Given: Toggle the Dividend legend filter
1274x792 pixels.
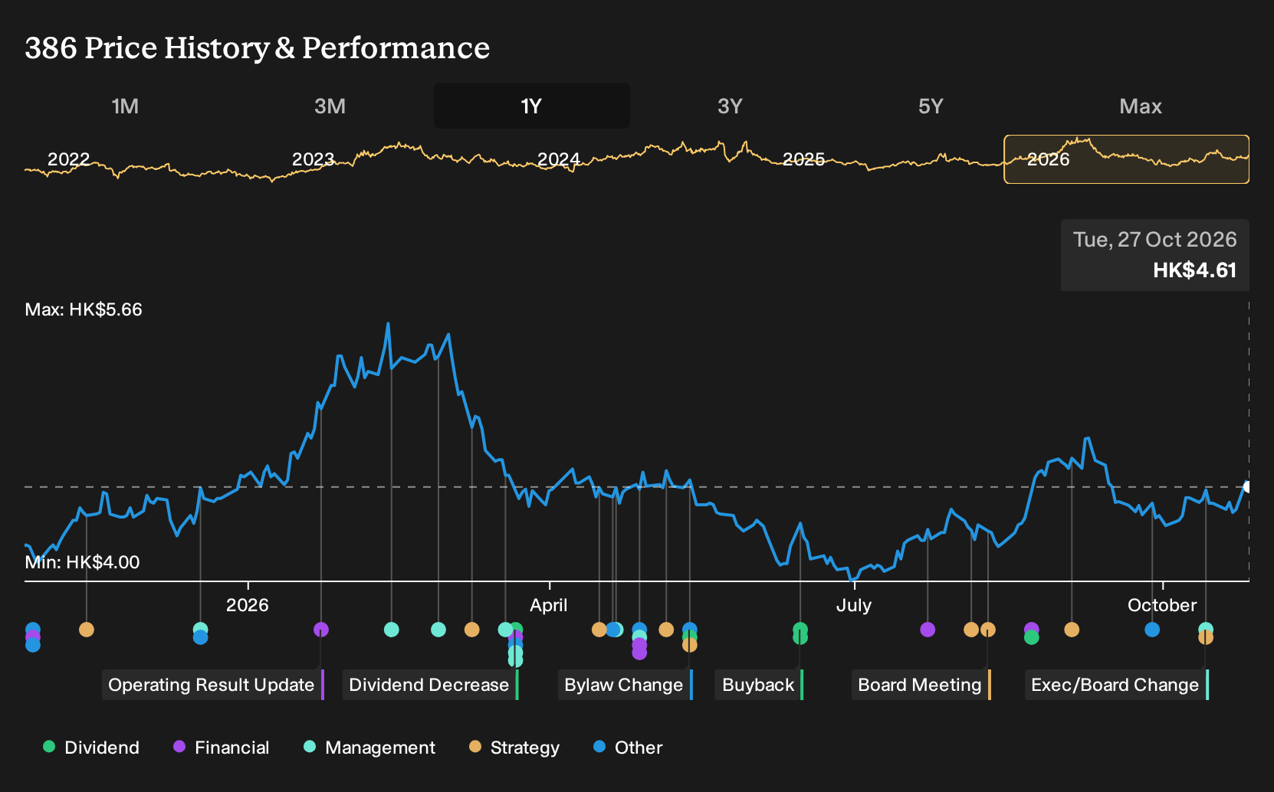Looking at the screenshot, I should click(91, 748).
